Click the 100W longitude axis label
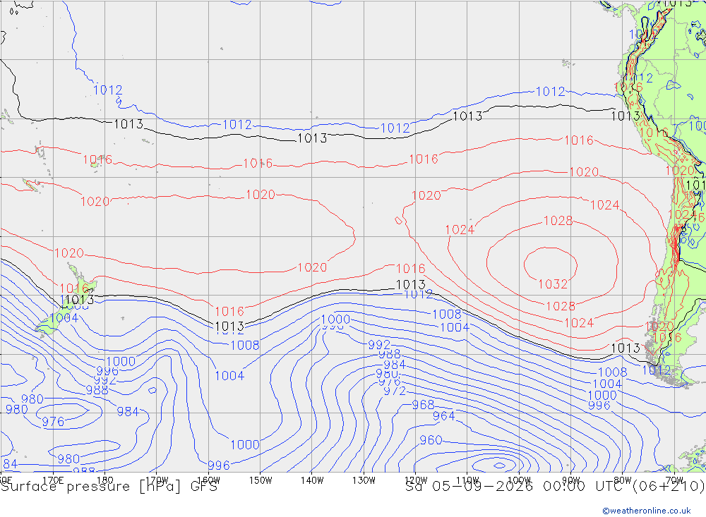 (x=519, y=480)
